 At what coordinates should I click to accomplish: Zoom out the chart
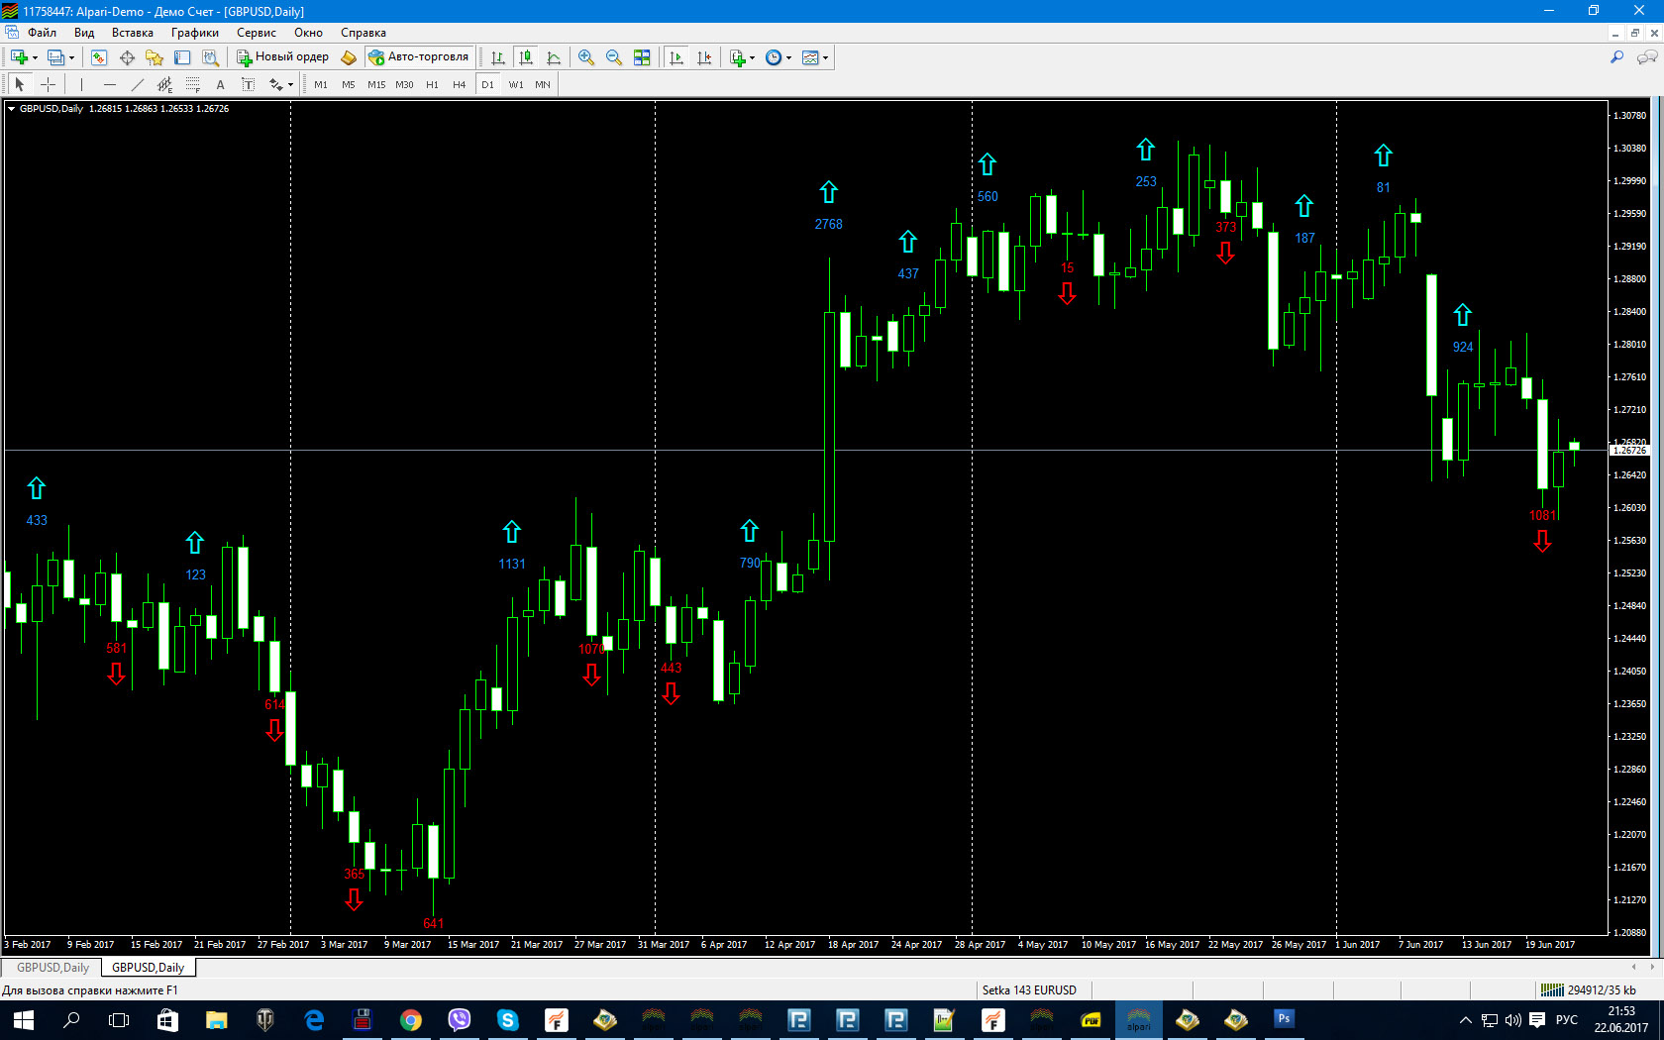coord(614,57)
